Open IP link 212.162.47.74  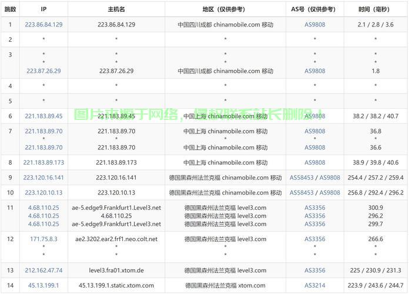[43, 270]
